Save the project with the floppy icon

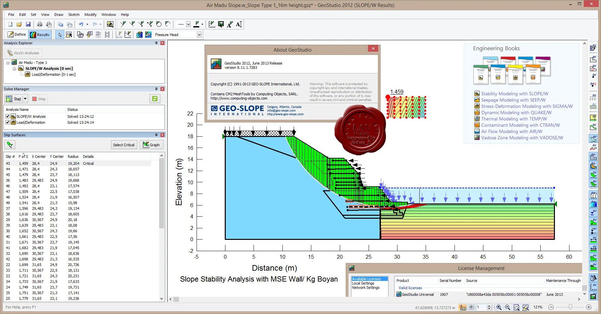click(28, 24)
